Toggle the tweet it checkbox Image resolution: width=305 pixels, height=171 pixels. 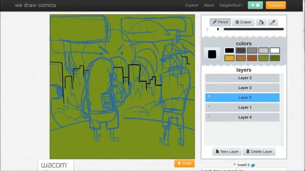click(234, 164)
